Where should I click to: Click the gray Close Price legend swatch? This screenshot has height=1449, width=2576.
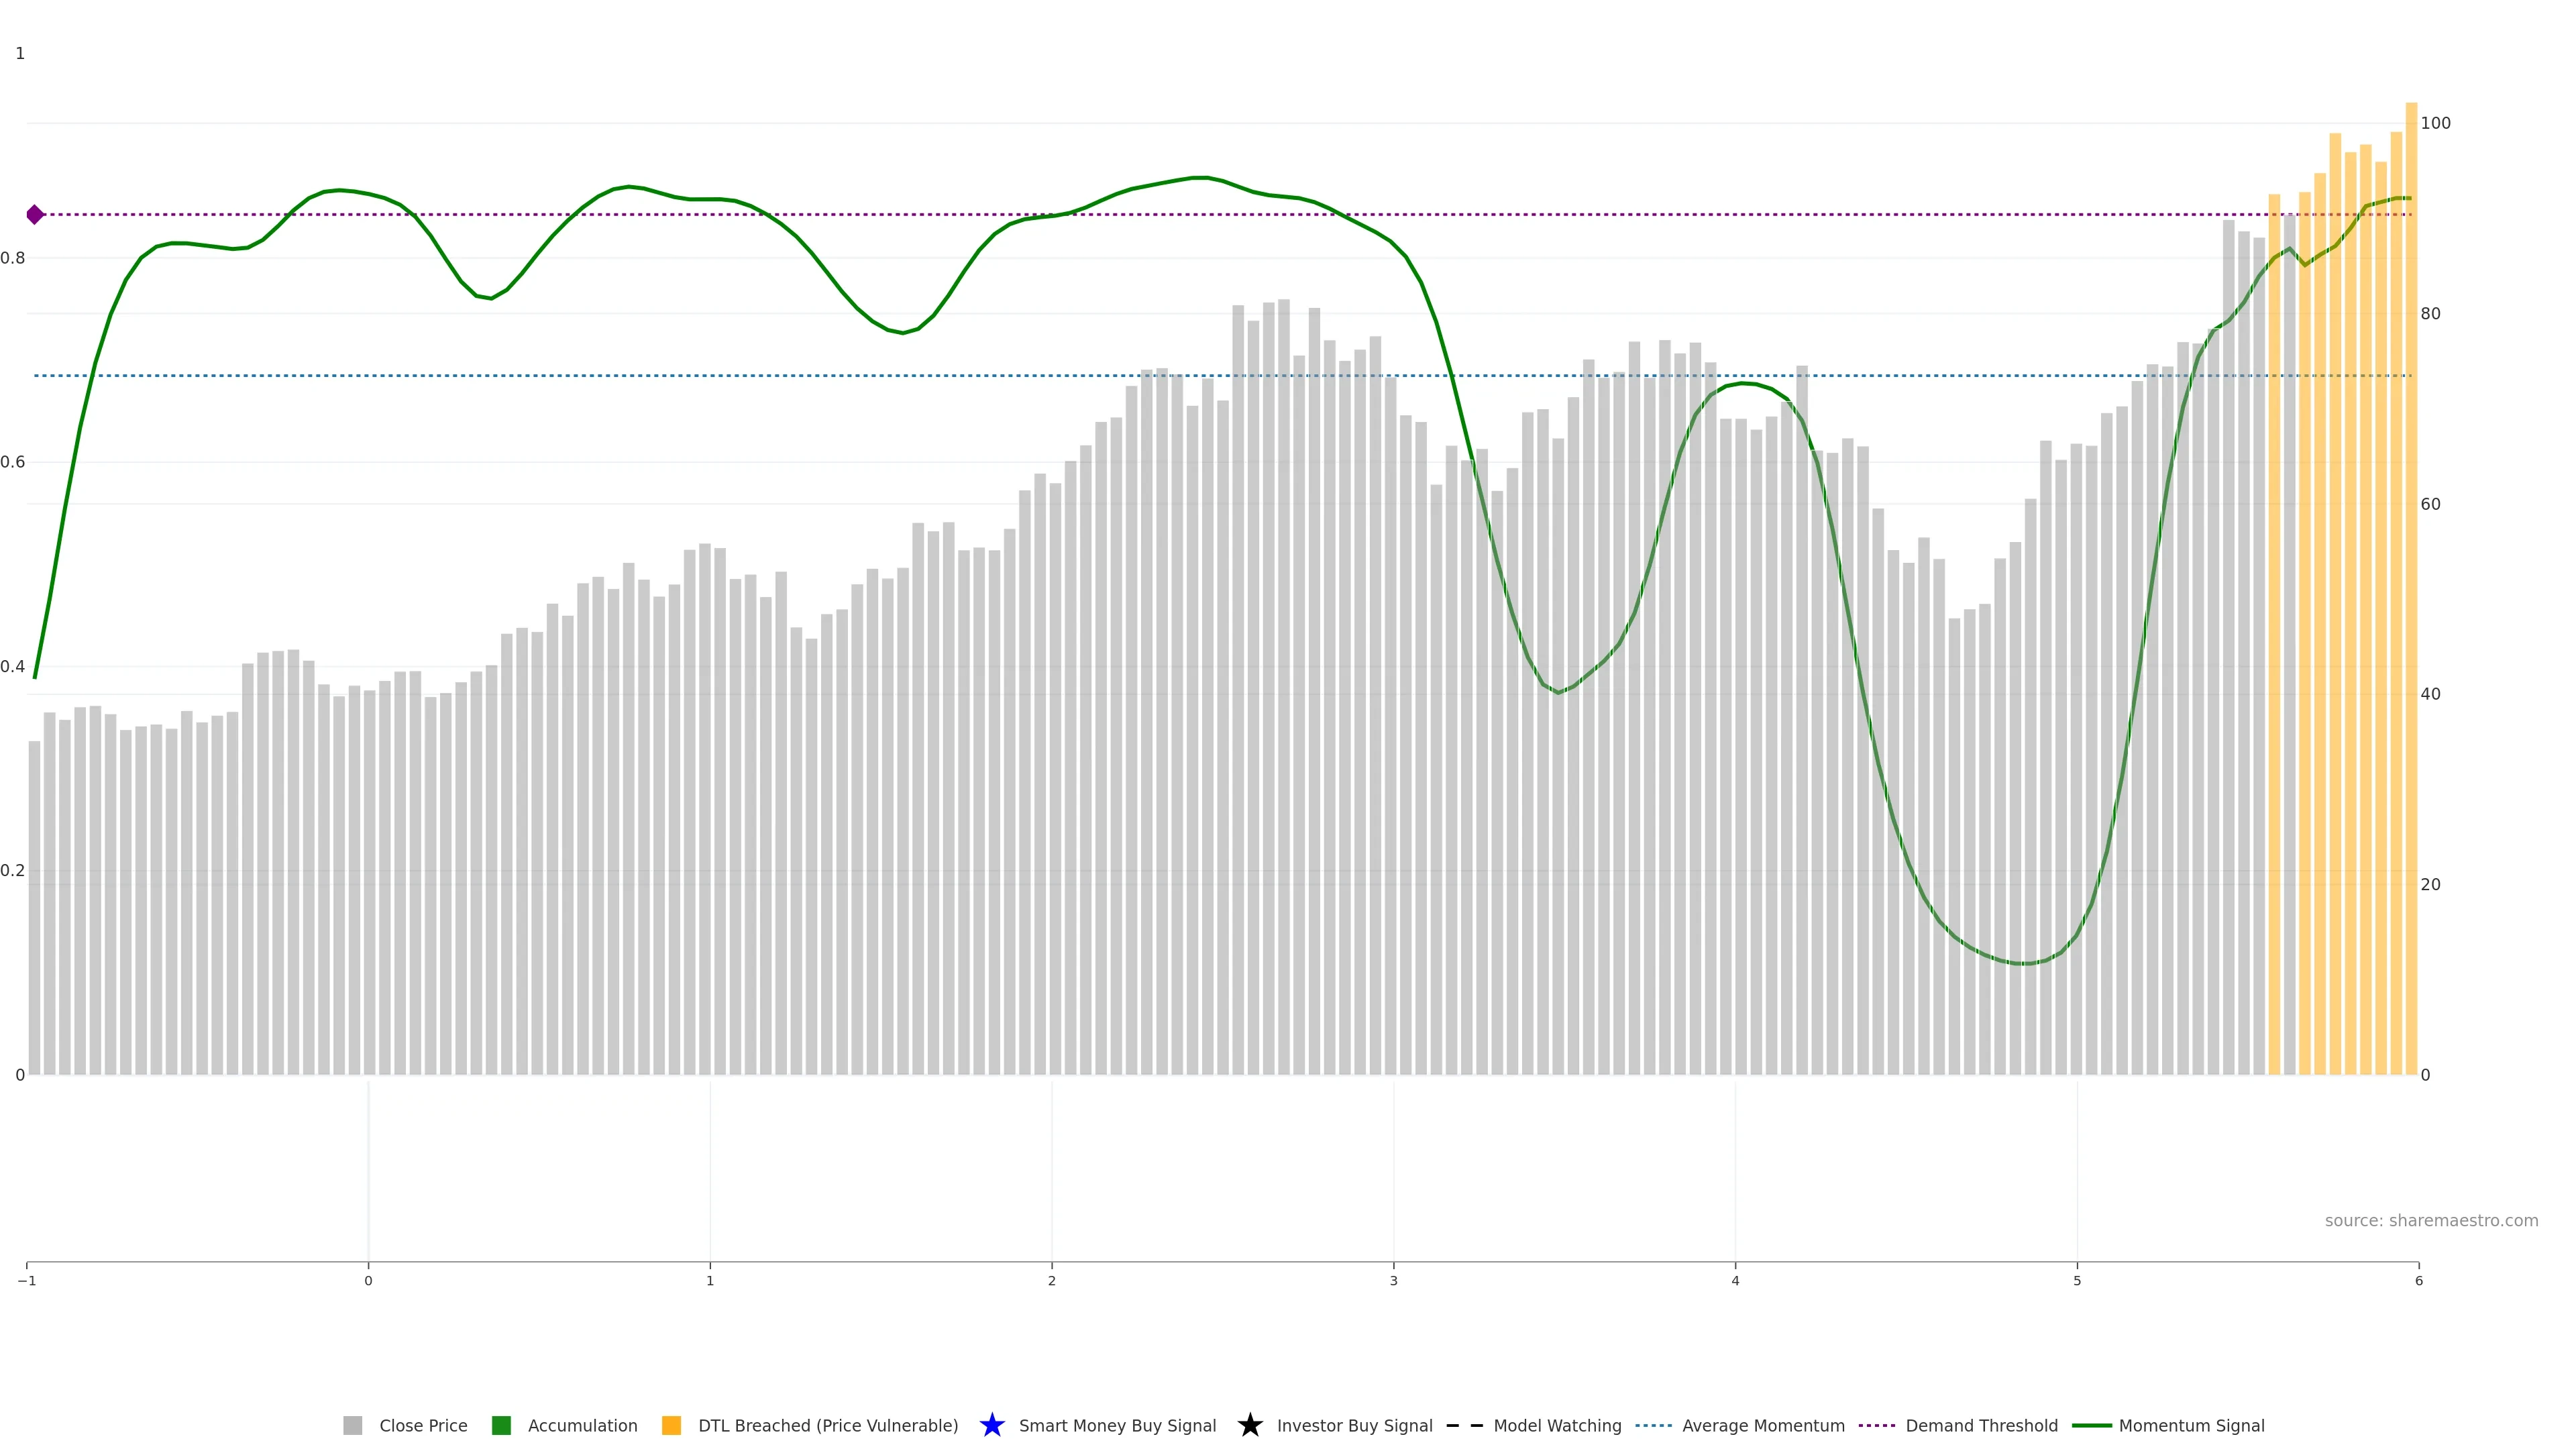click(x=352, y=1425)
